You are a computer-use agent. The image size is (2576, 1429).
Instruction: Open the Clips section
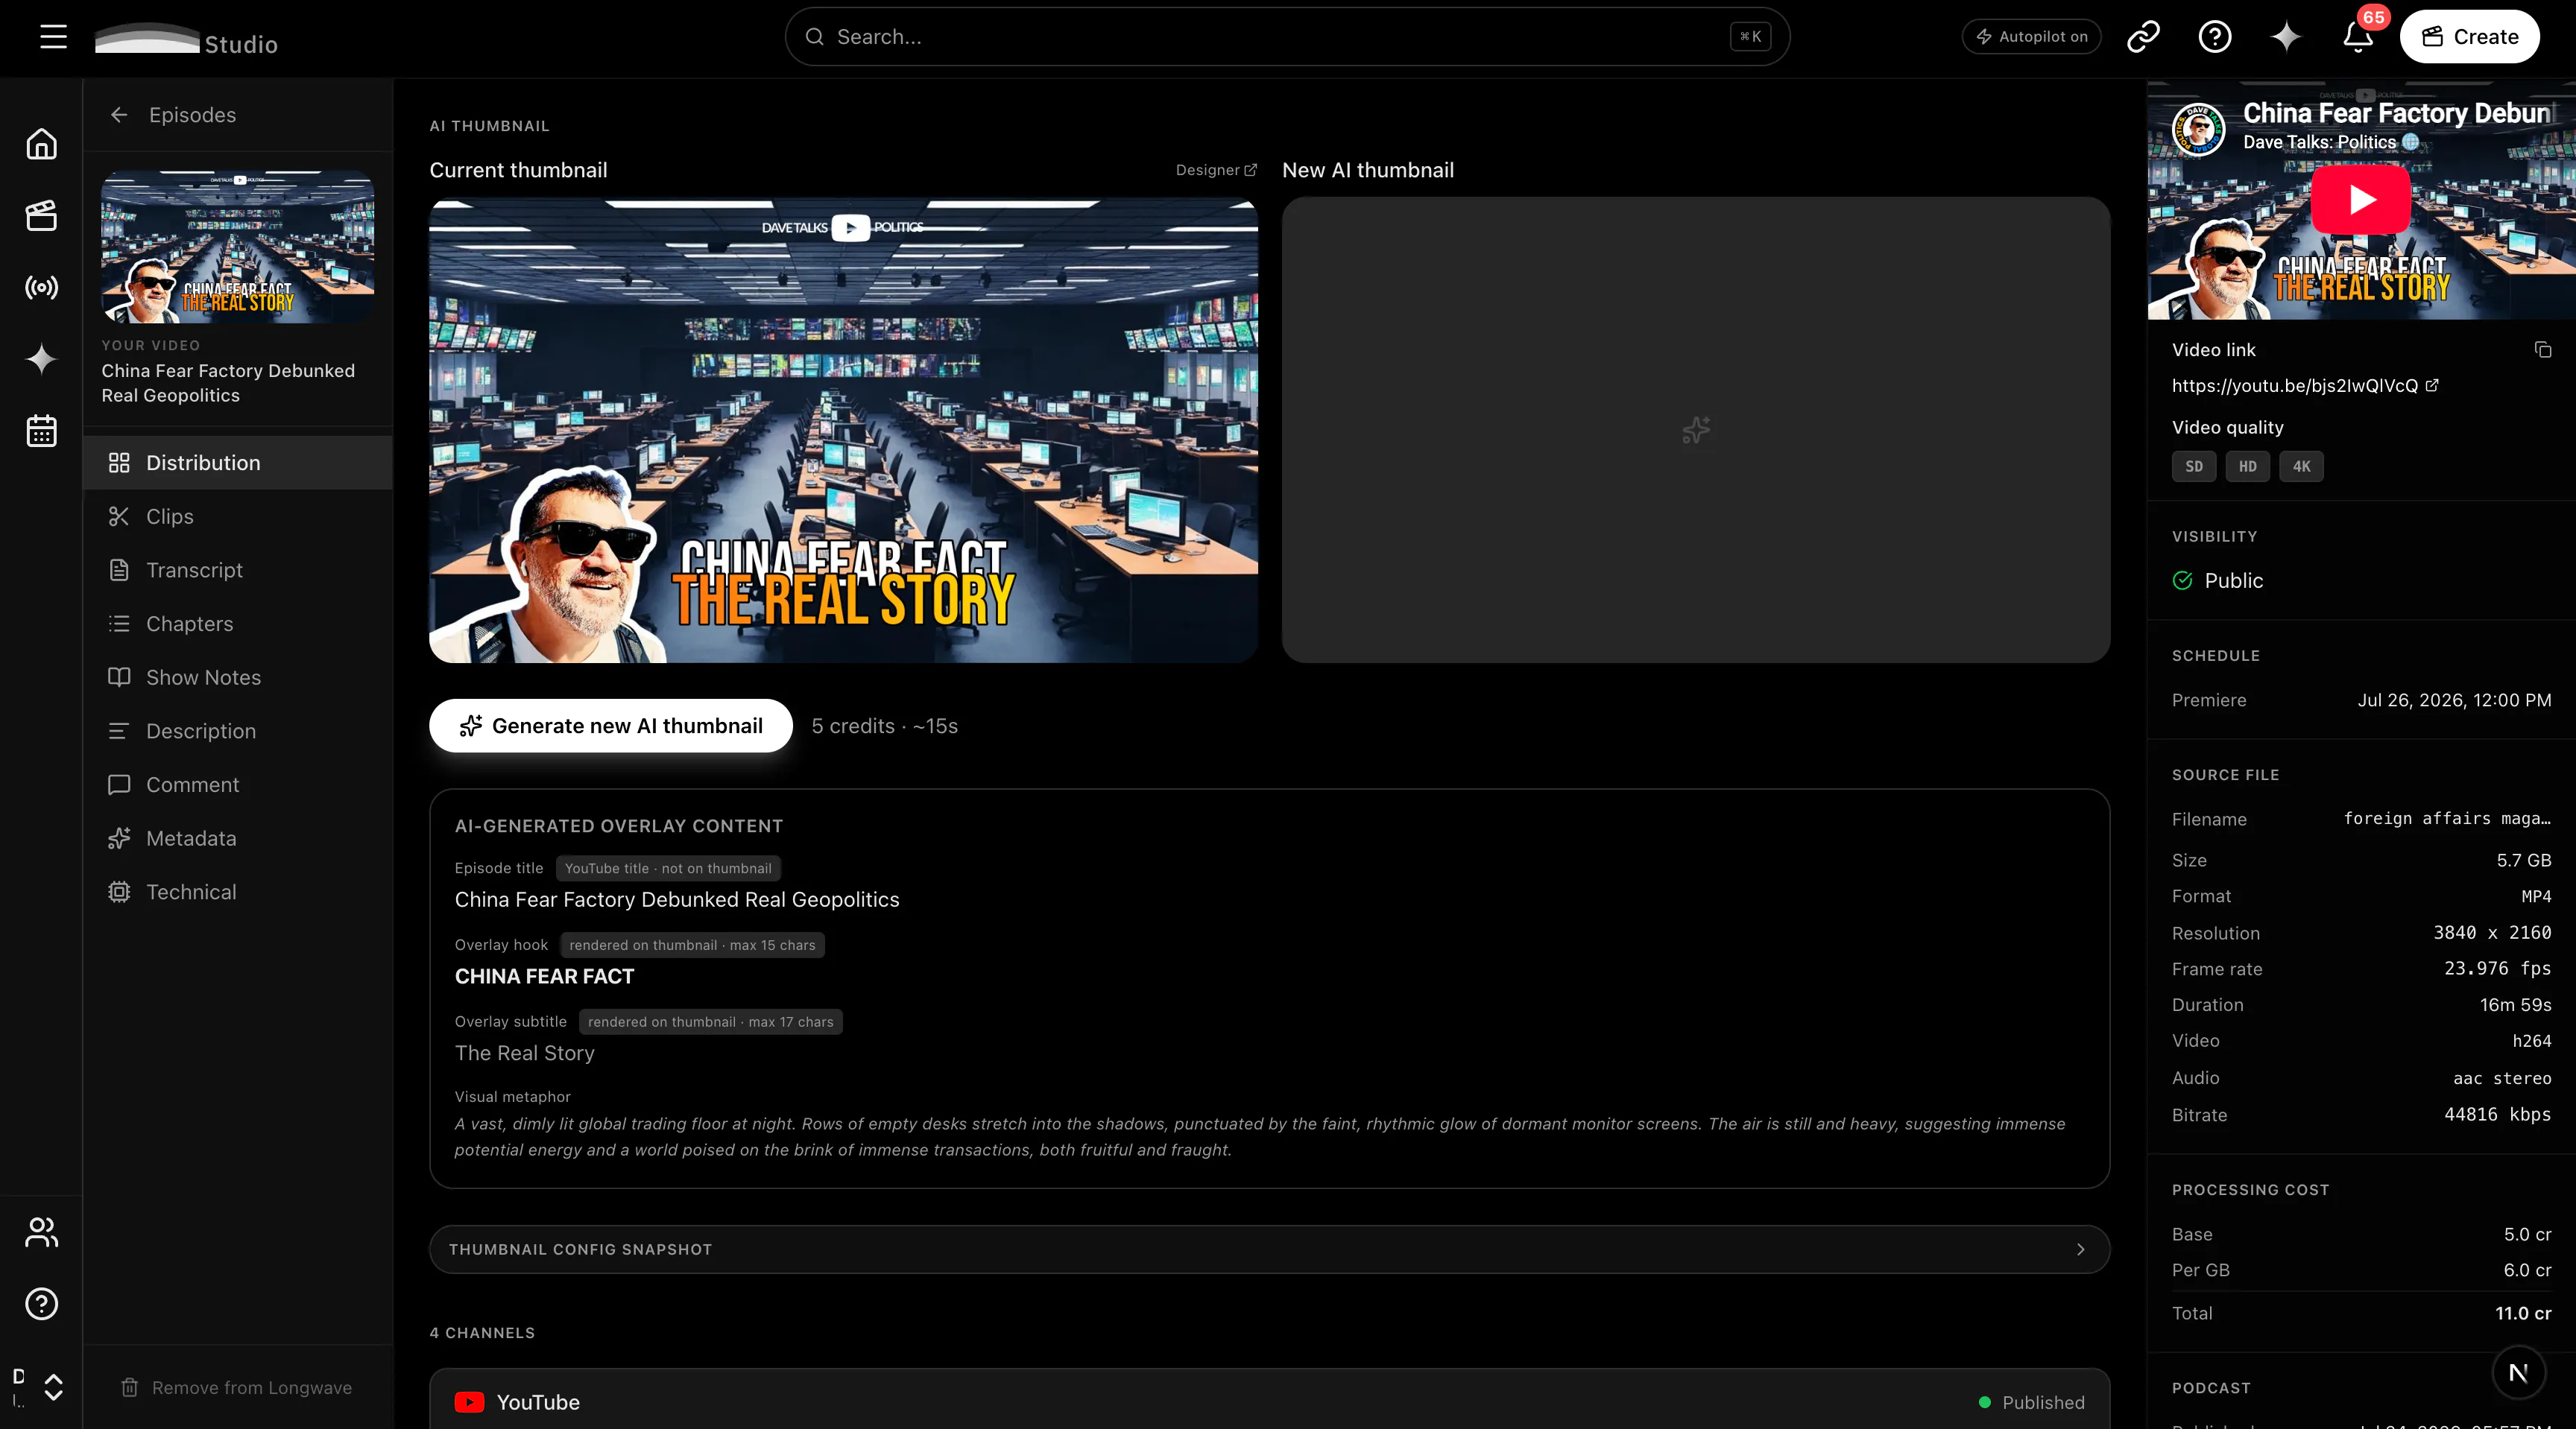coord(238,516)
